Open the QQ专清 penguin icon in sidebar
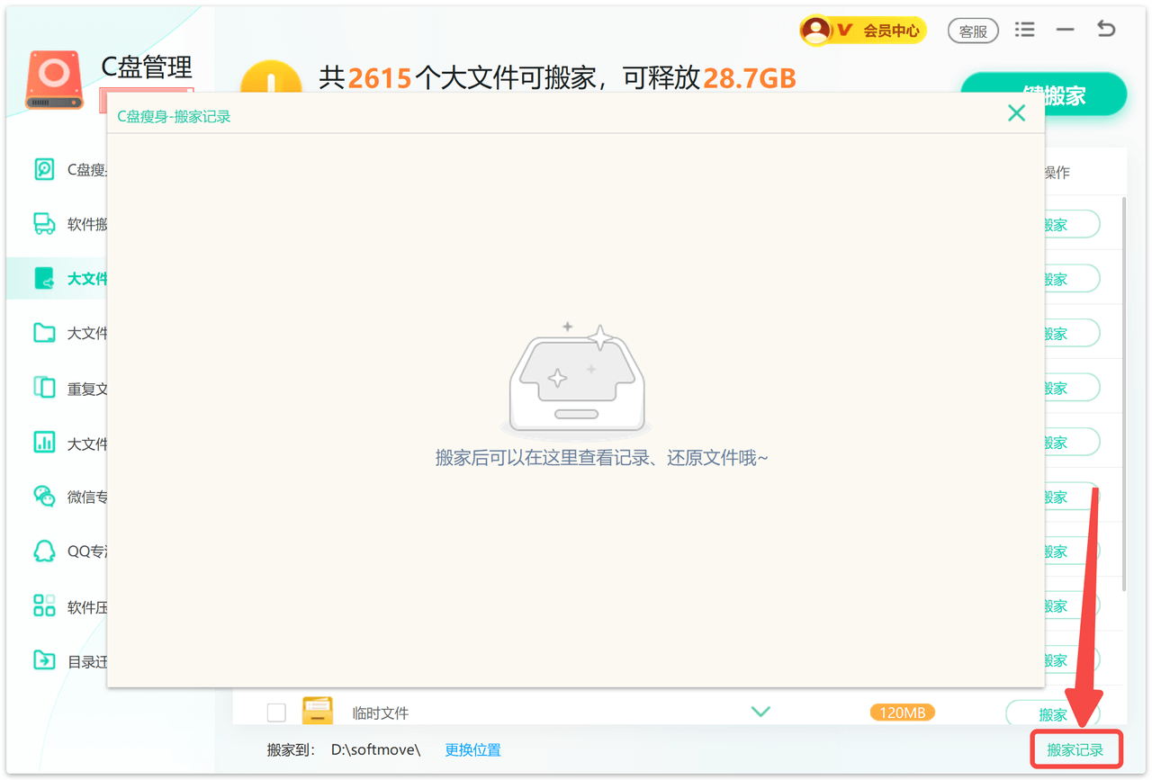1152x780 pixels. pyautogui.click(x=44, y=551)
